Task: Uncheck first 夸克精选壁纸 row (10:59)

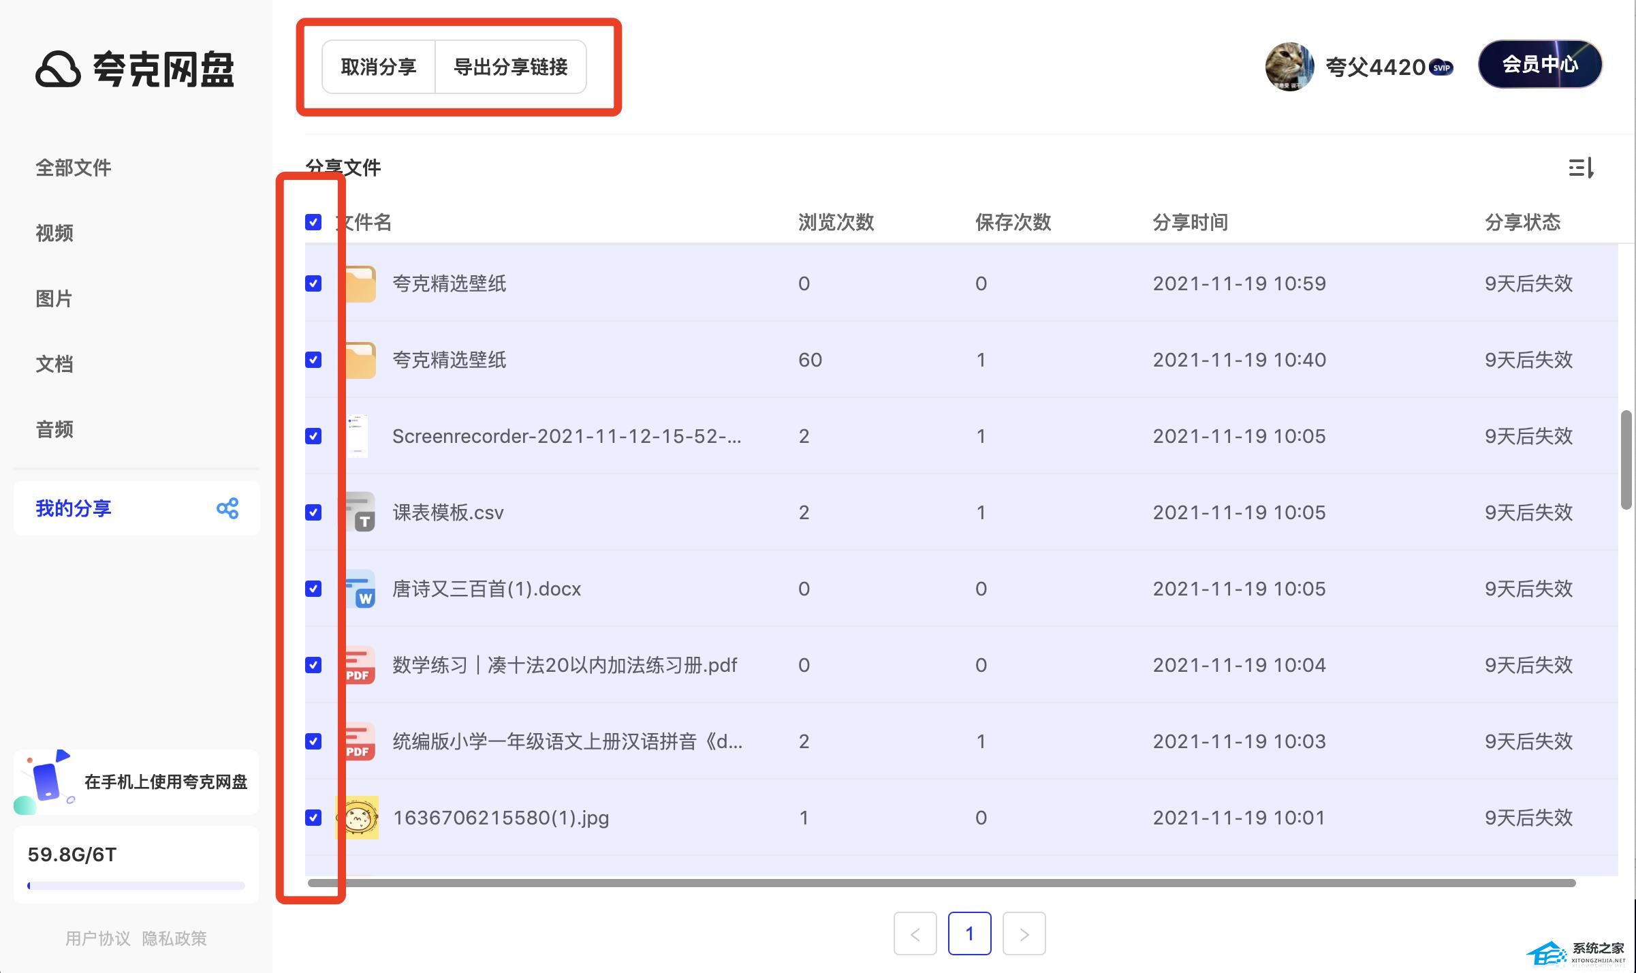Action: click(x=313, y=283)
